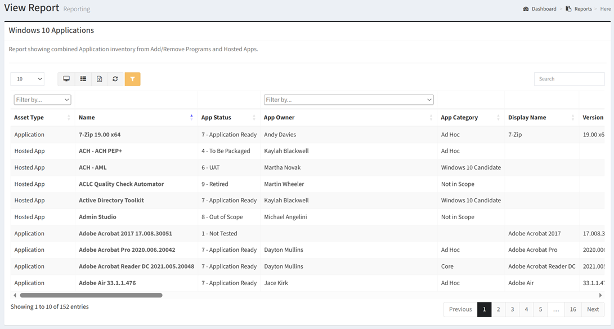Jump to page 16 in pagination
Screen dimensions: 614x329
(x=572, y=309)
